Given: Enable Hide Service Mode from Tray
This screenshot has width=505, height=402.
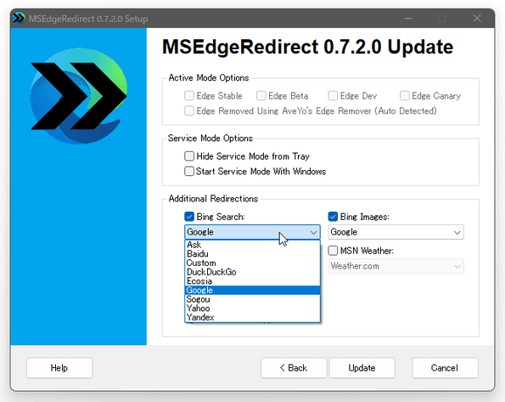Looking at the screenshot, I should (x=189, y=156).
